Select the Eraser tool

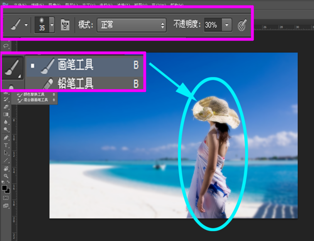[6, 107]
